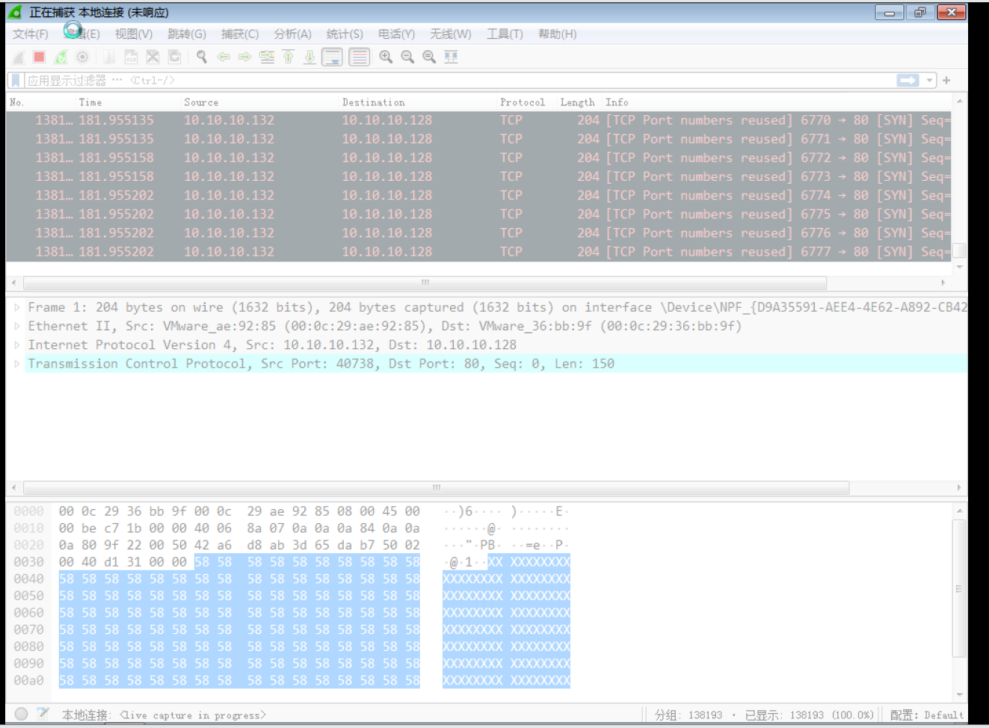This screenshot has width=989, height=728.
Task: Jump to the last packet
Action: (x=309, y=57)
